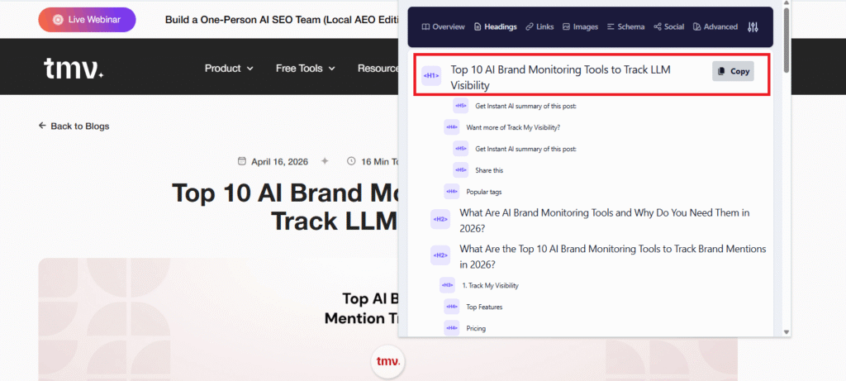Click the calendar icon beside April 16, 2026

[x=242, y=161]
